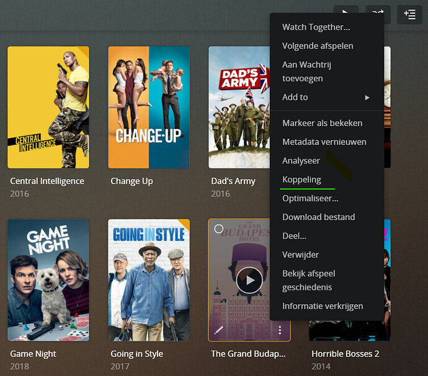Click the add-to-playlist icon in top bar
The image size is (428, 376).
(409, 14)
